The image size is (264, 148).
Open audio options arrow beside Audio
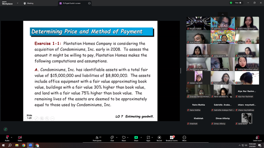pyautogui.click(x=12, y=137)
